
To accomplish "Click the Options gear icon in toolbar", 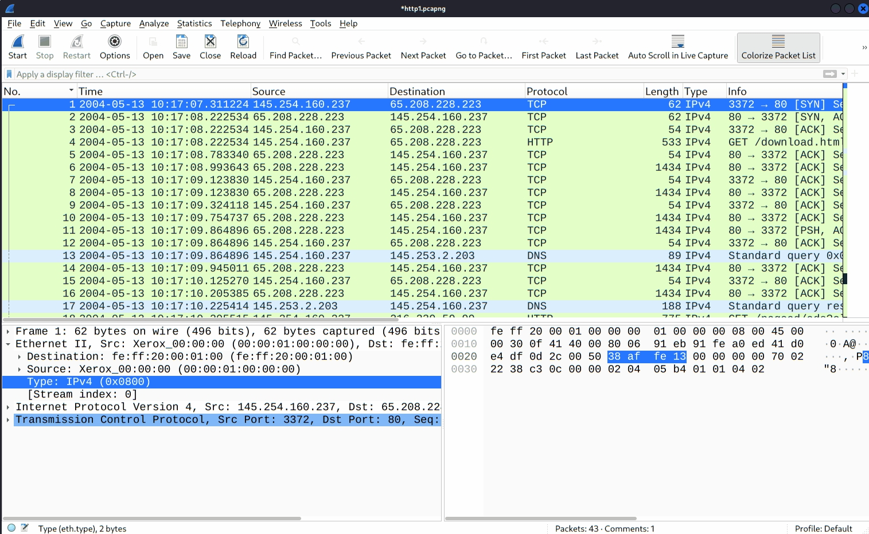I will point(115,42).
